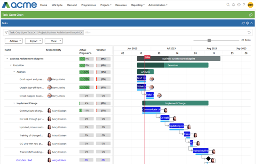Image resolution: width=256 pixels, height=164 pixels.
Task: Go to the Programmes menu item
Action: tap(88, 5)
